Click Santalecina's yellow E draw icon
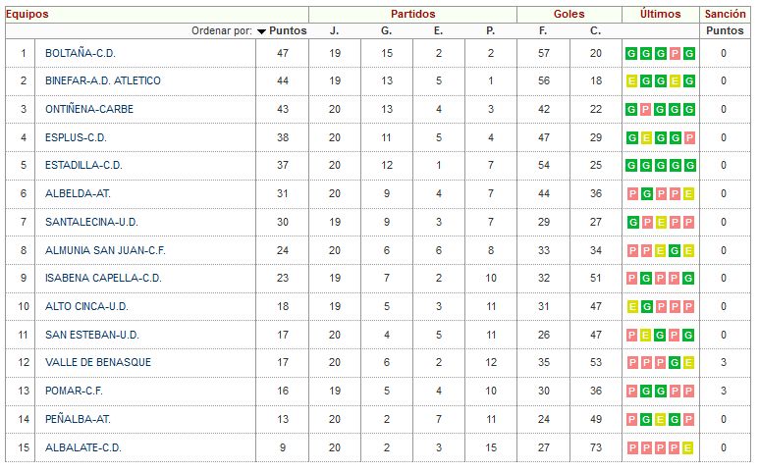 660,223
